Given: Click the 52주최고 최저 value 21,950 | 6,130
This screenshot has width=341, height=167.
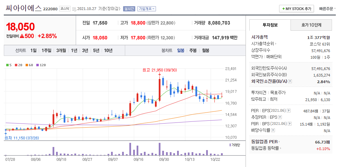Looking at the screenshot, I should click(319, 99).
